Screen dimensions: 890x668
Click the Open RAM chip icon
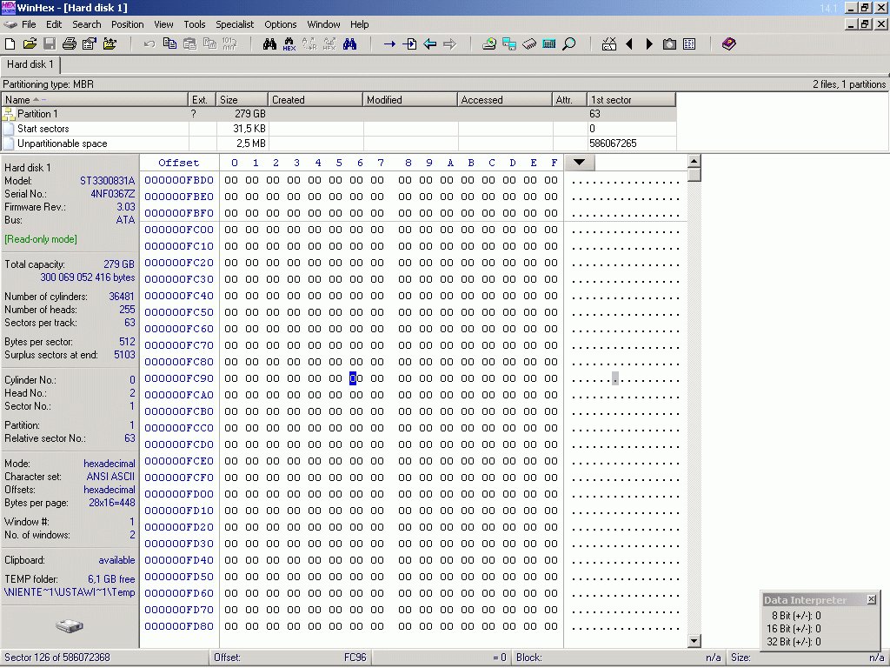[529, 43]
